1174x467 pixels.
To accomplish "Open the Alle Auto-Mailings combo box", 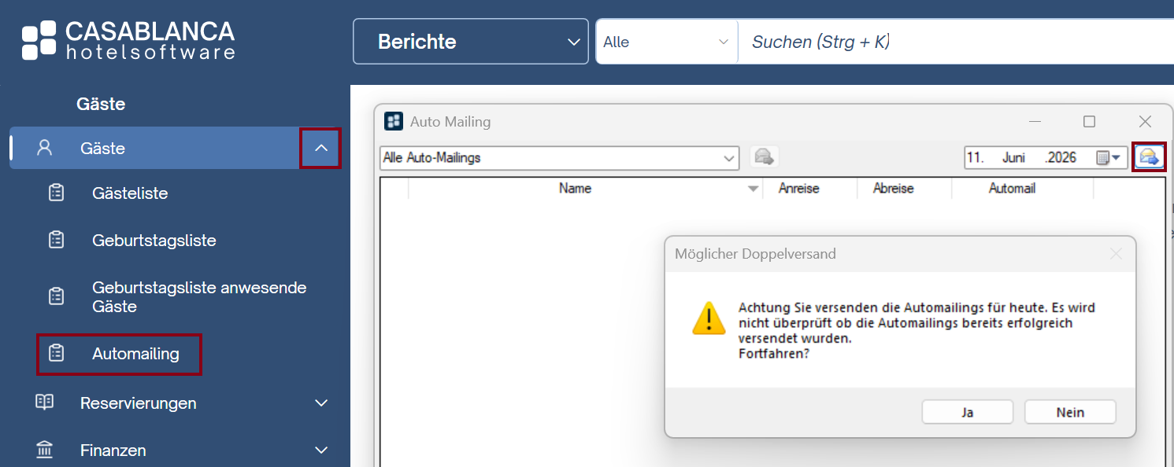I will coord(559,157).
